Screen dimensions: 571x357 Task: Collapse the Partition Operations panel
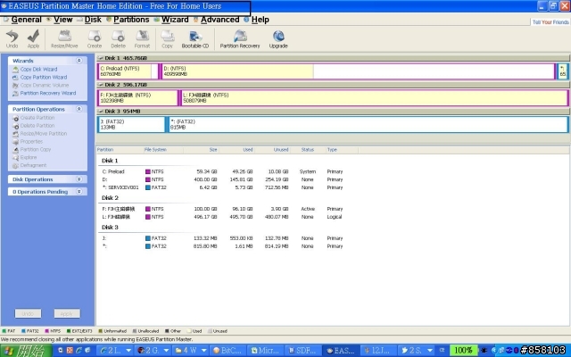coord(79,109)
